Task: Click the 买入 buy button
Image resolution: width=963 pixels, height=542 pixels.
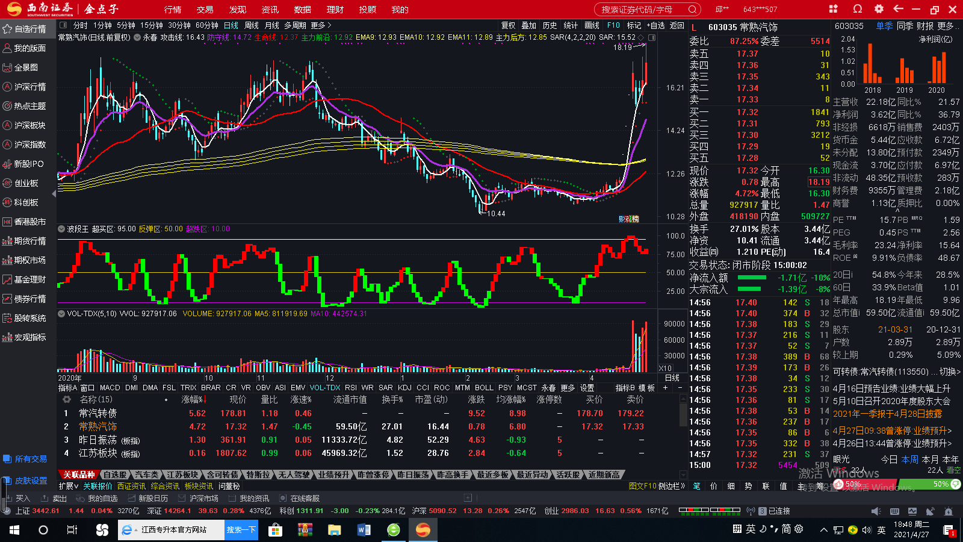Action: pyautogui.click(x=18, y=499)
